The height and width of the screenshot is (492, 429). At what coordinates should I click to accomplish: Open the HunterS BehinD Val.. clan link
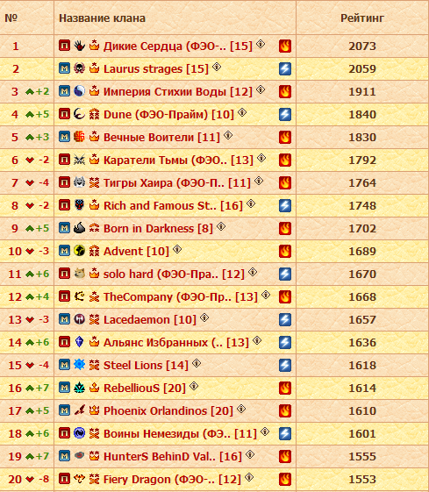(173, 457)
